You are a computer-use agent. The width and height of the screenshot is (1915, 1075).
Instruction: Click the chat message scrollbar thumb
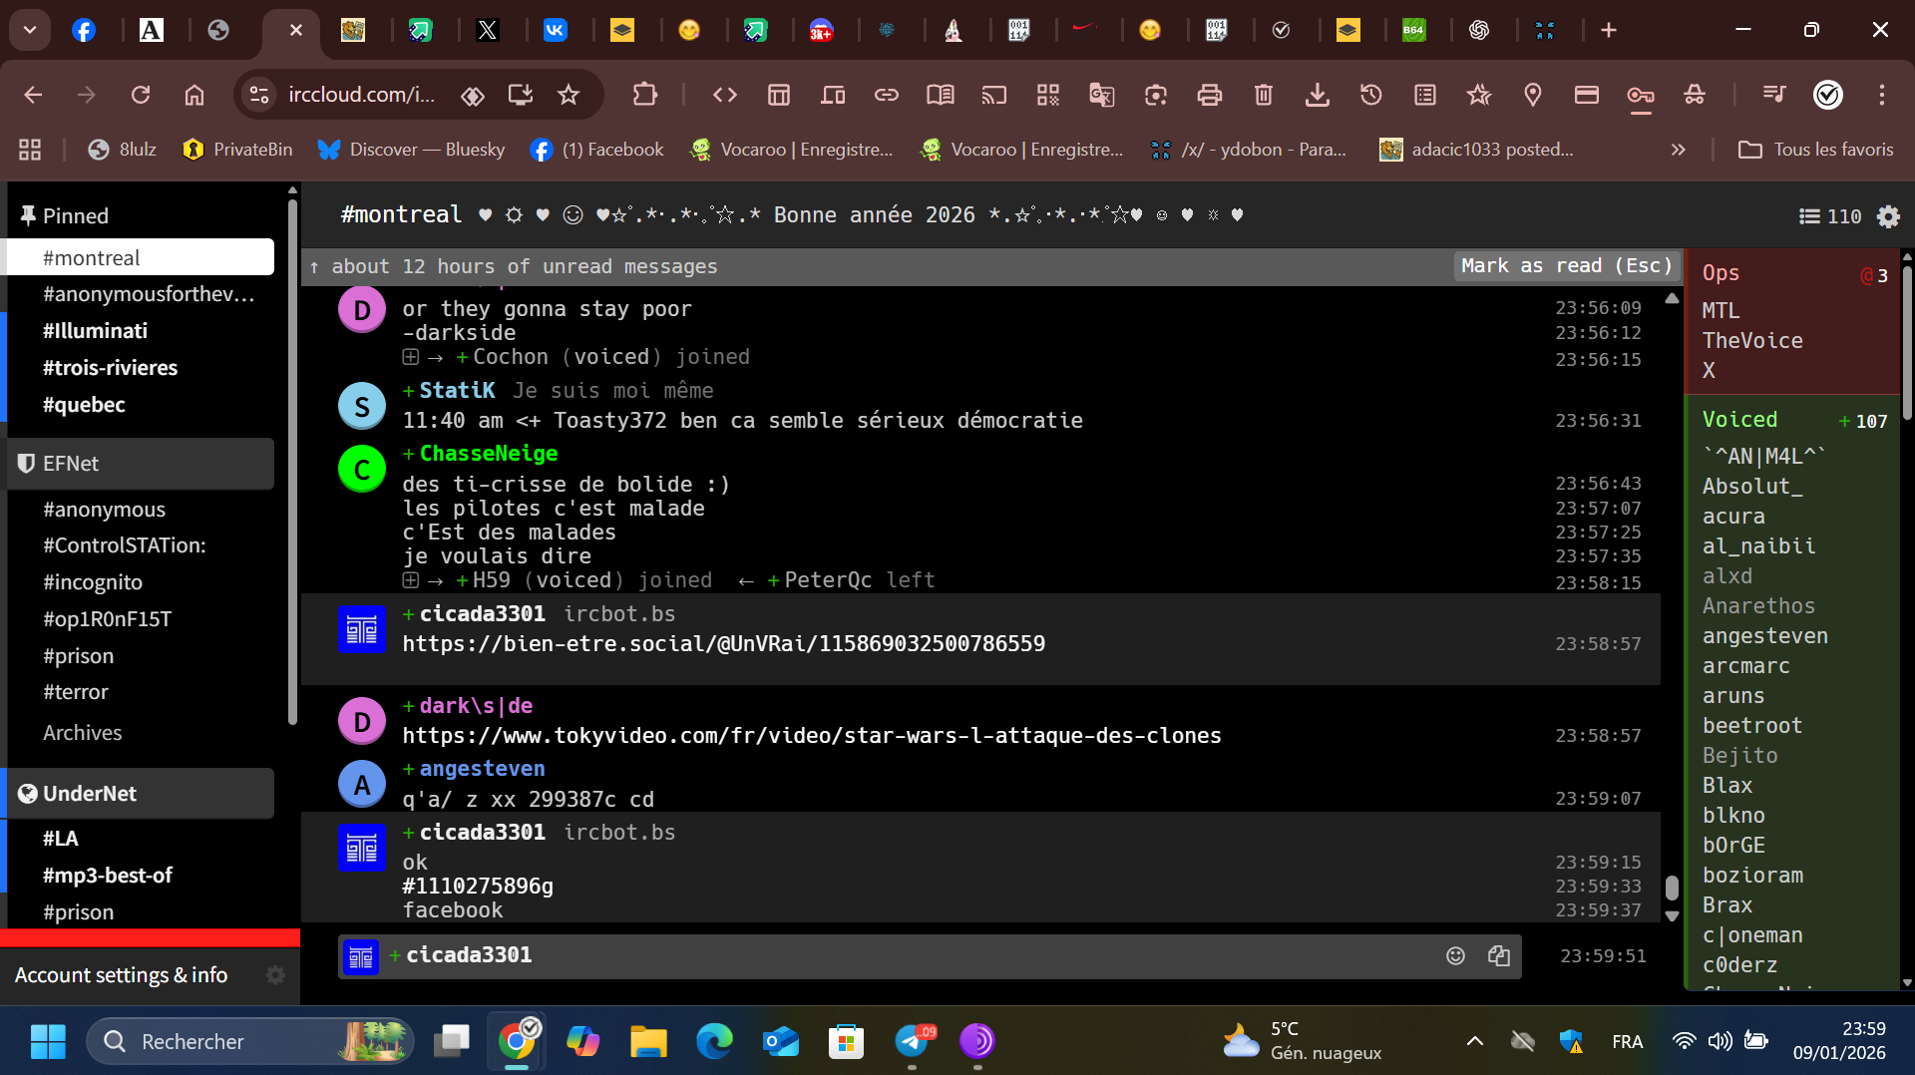tap(1672, 888)
